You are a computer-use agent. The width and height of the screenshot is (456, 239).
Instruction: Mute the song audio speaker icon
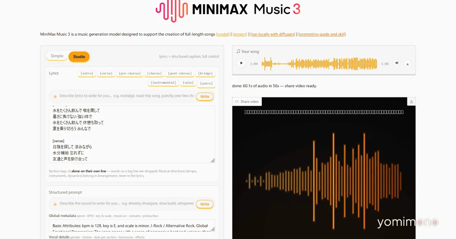(x=396, y=63)
